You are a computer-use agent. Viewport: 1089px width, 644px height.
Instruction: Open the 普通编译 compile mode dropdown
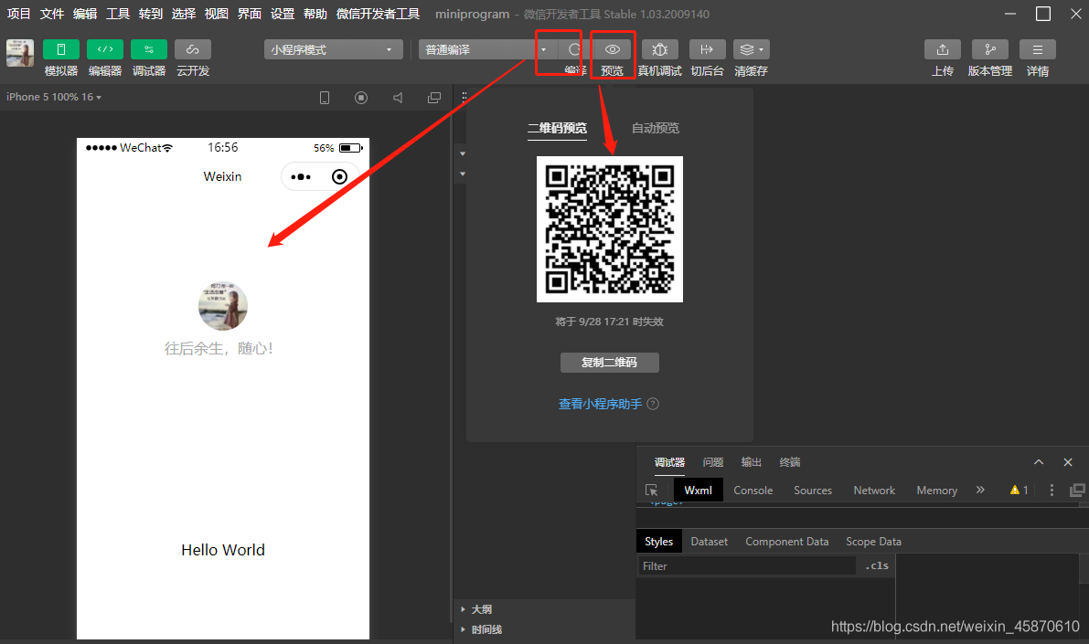(x=486, y=49)
